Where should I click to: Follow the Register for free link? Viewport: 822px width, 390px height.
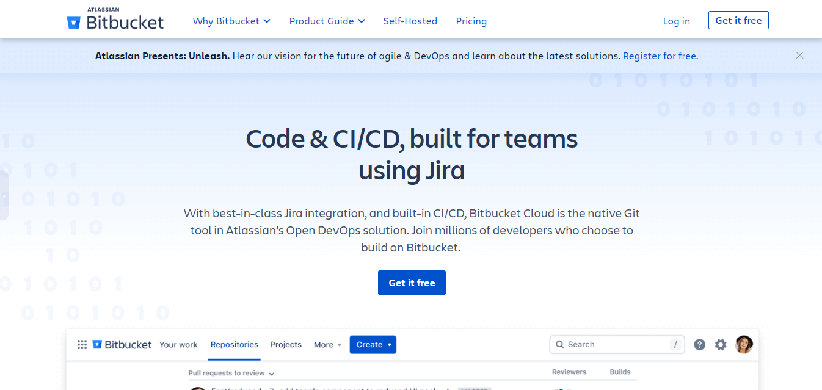pyautogui.click(x=660, y=56)
